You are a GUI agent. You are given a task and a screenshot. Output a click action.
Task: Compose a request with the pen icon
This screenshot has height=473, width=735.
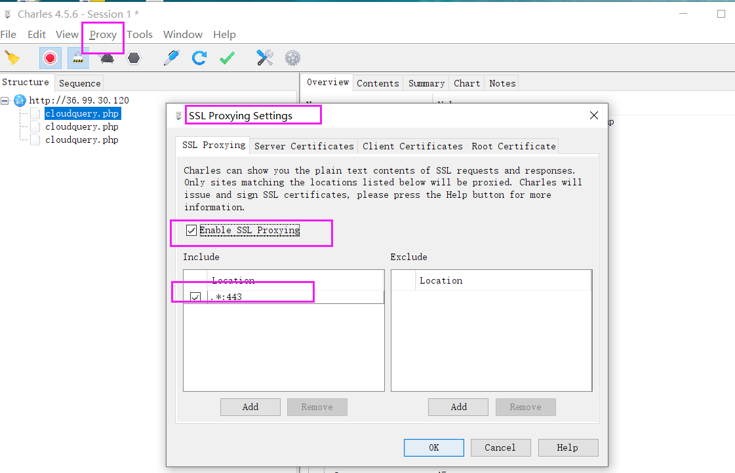171,58
